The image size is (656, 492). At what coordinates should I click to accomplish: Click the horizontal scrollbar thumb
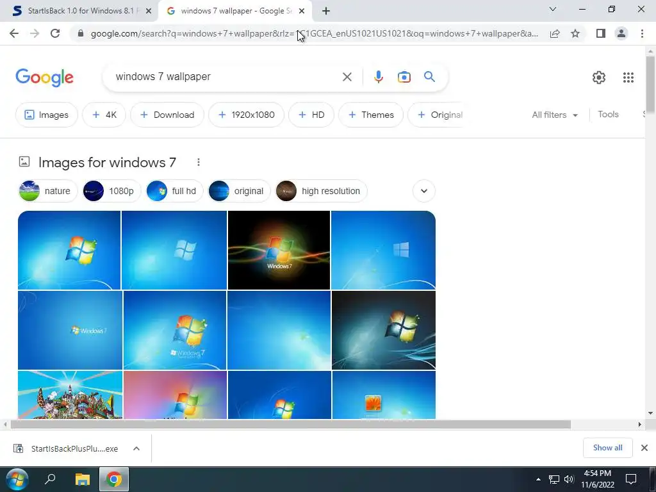291,424
